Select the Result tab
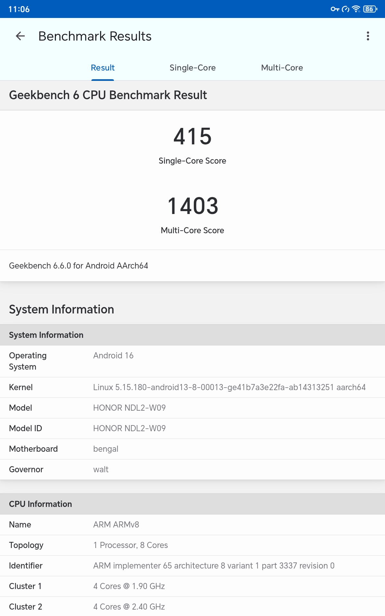385x616 pixels. 103,68
